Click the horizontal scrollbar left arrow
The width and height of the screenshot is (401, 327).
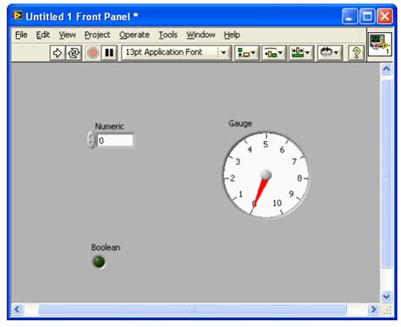click(18, 309)
